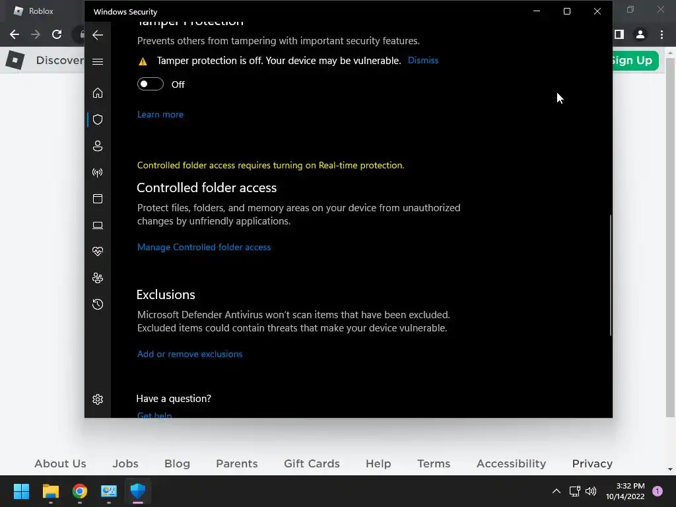676x507 pixels.
Task: Open Protection history clock icon
Action: coord(98,304)
